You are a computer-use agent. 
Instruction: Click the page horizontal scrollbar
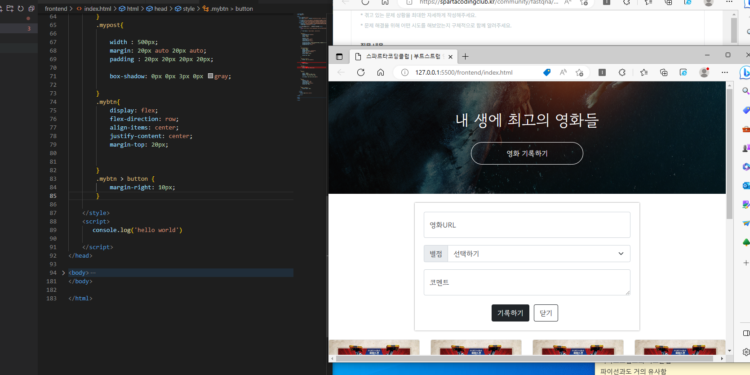pos(524,358)
